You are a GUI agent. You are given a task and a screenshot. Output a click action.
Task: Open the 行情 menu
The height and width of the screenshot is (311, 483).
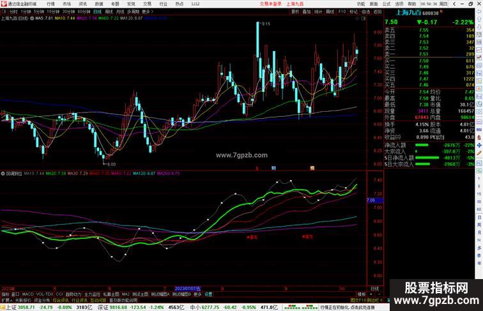(51, 4)
